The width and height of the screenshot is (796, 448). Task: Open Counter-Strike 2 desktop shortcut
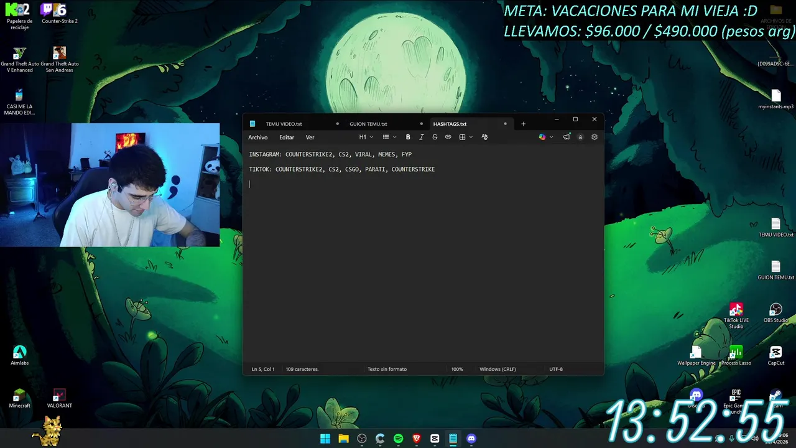click(60, 14)
